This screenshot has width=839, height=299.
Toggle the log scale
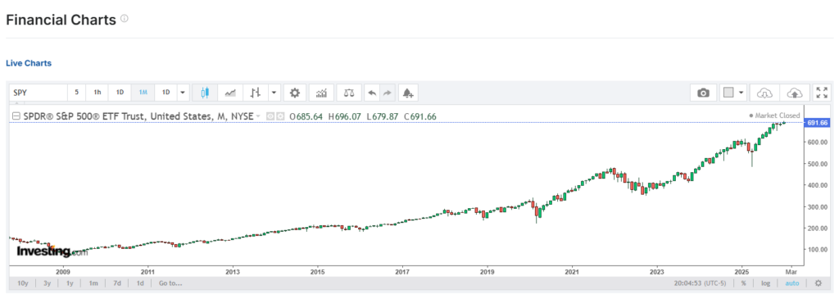click(766, 283)
